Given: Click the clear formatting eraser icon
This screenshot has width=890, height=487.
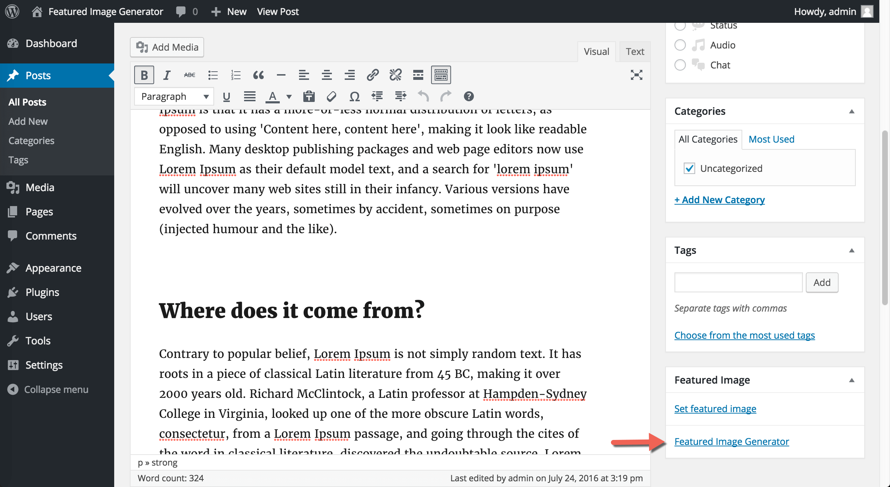Looking at the screenshot, I should [x=331, y=97].
